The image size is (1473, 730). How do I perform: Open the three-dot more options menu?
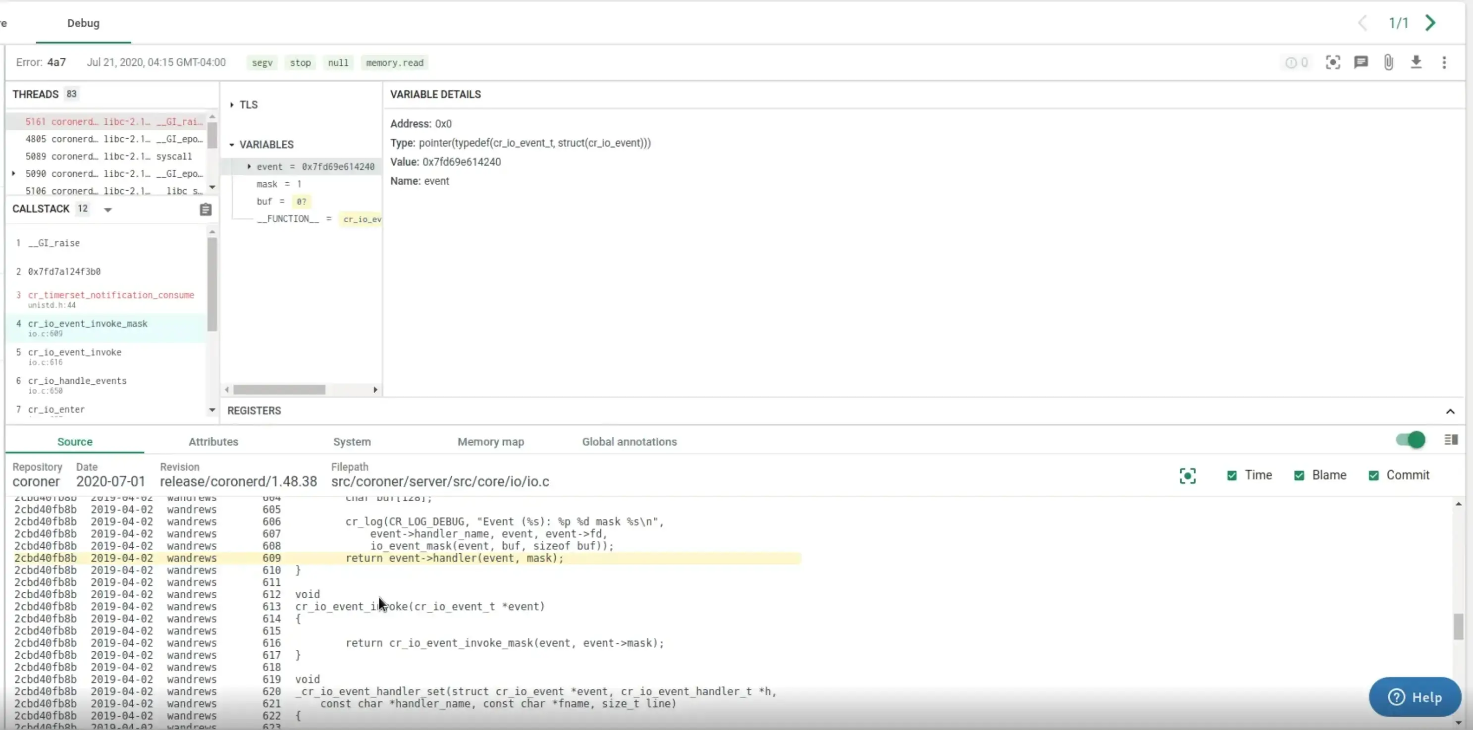1444,62
